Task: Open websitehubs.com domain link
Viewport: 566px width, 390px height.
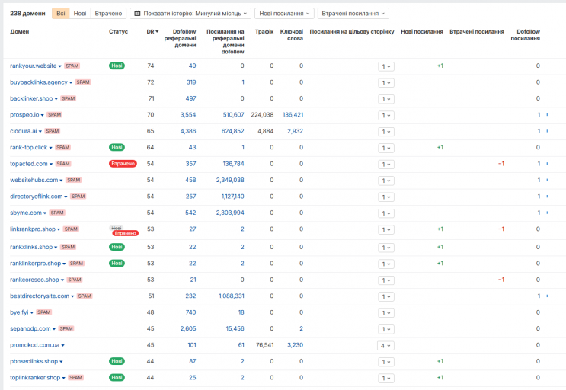Action: click(34, 180)
